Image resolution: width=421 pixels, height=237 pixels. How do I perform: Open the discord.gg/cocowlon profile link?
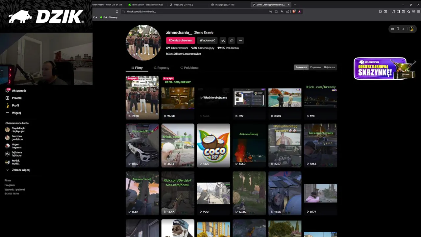[x=183, y=54]
